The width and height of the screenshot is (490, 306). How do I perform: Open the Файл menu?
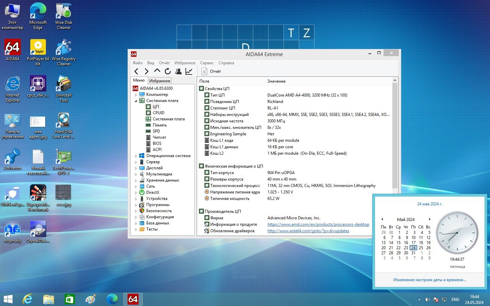click(x=137, y=63)
